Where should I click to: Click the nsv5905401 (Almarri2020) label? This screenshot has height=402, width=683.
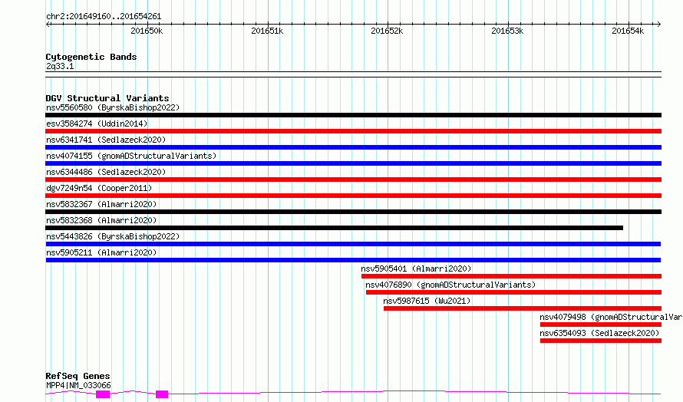(416, 269)
